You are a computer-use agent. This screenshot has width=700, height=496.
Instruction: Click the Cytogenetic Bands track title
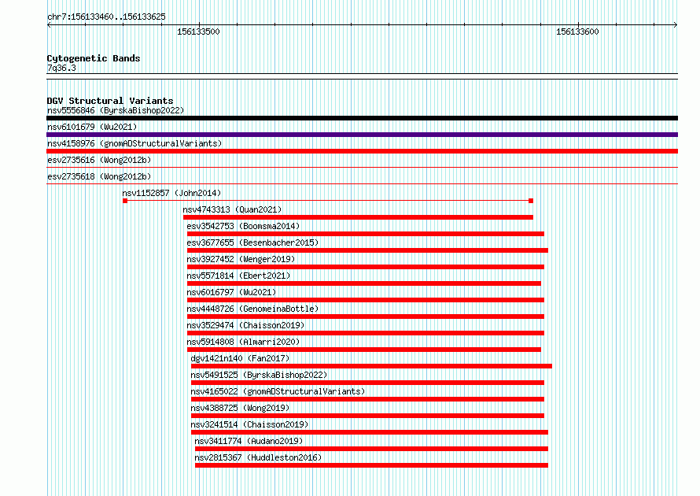94,58
